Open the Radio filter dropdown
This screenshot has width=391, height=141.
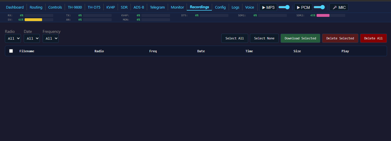coord(13,38)
